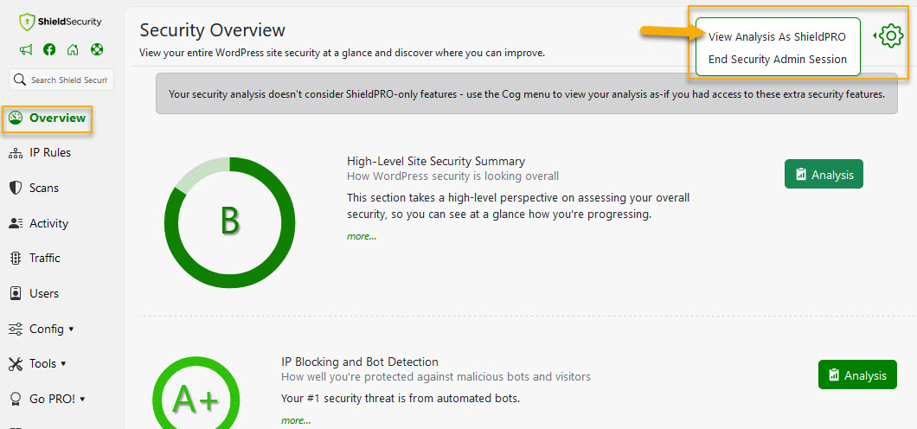Click the IP Rules network icon

[x=16, y=153]
